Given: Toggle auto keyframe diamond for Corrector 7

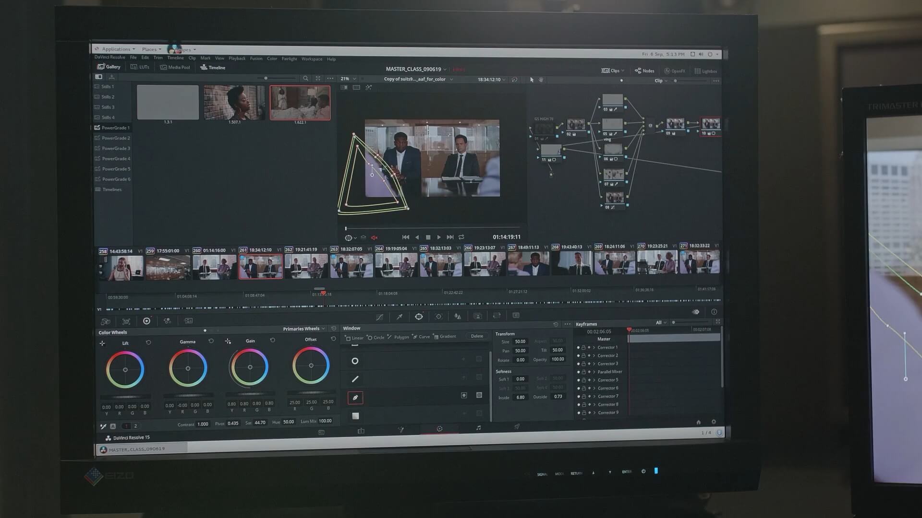Looking at the screenshot, I should pyautogui.click(x=589, y=396).
